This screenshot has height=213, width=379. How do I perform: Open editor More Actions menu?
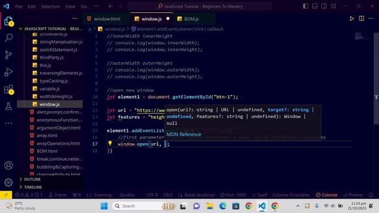click(x=371, y=18)
